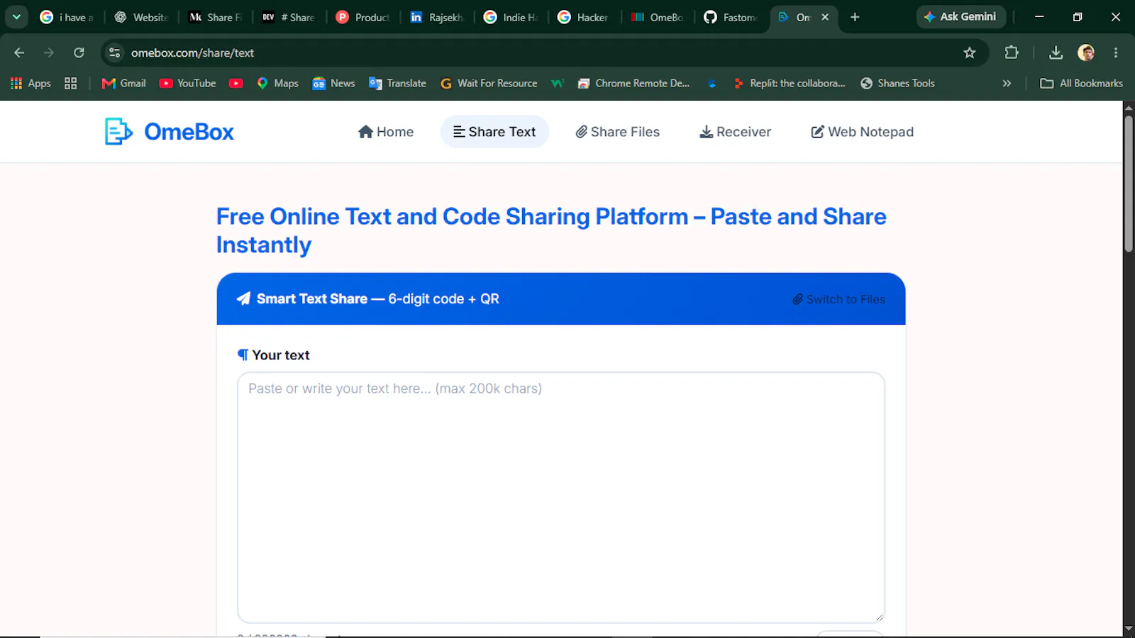This screenshot has width=1135, height=638.
Task: Open the Receiver nav item
Action: (736, 132)
